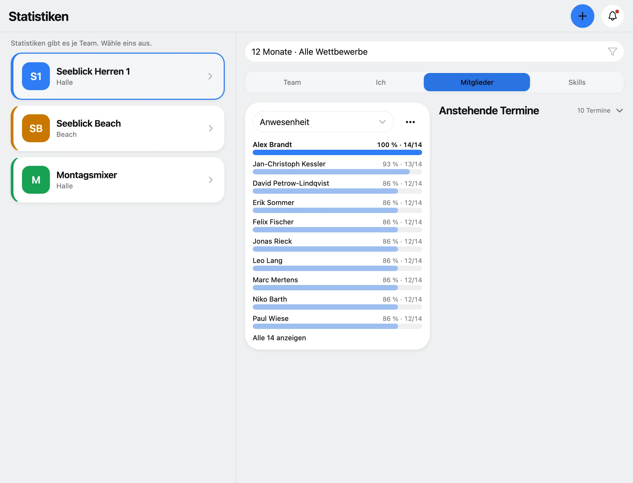Click the David Petrow-Lindqvist name
This screenshot has height=483, width=633.
(290, 183)
